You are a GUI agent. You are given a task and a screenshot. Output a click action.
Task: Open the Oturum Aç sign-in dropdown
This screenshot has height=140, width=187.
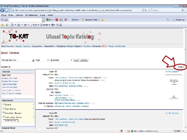pos(185,20)
